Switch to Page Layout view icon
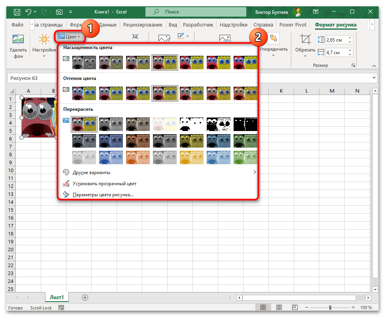 [279, 308]
